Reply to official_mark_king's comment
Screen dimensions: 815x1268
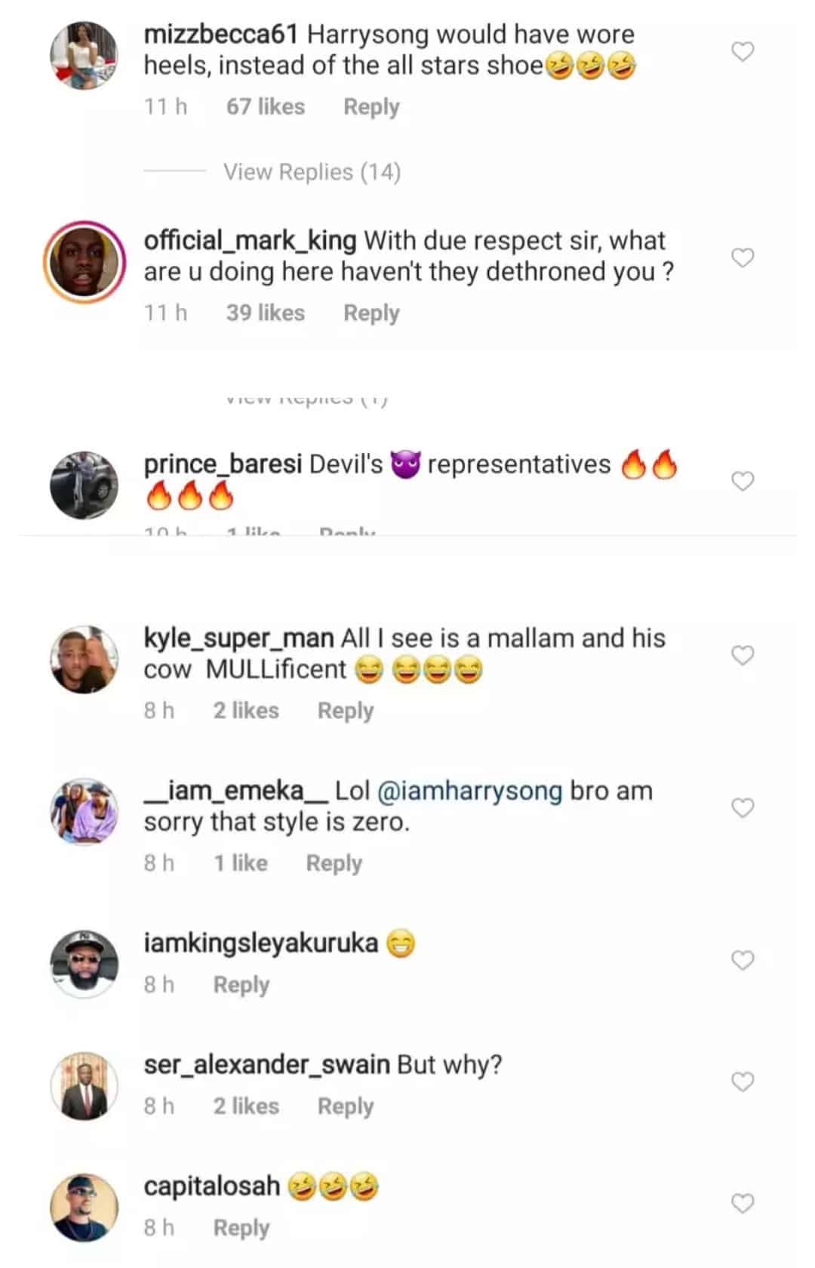(371, 313)
